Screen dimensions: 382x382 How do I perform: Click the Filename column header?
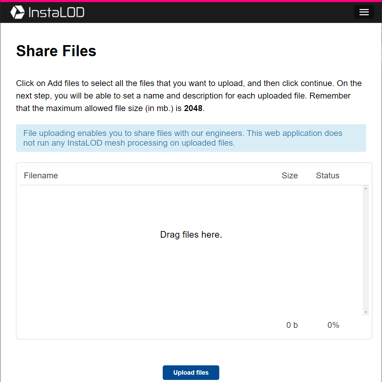click(41, 176)
